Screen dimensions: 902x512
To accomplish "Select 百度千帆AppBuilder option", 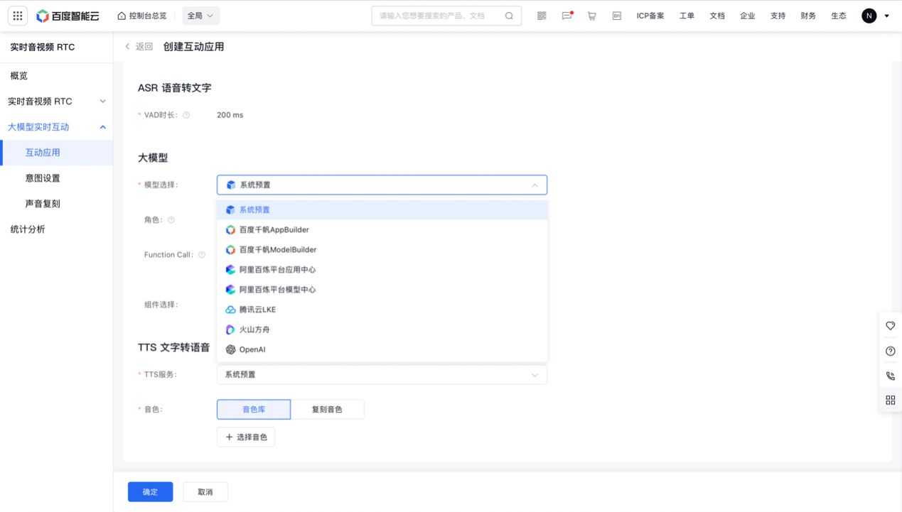I will click(x=382, y=230).
